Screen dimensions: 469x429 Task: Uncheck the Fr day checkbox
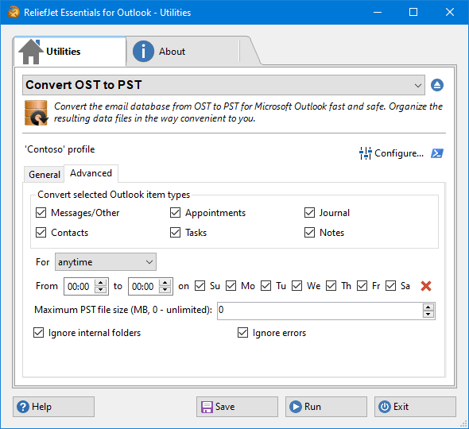[x=362, y=286]
